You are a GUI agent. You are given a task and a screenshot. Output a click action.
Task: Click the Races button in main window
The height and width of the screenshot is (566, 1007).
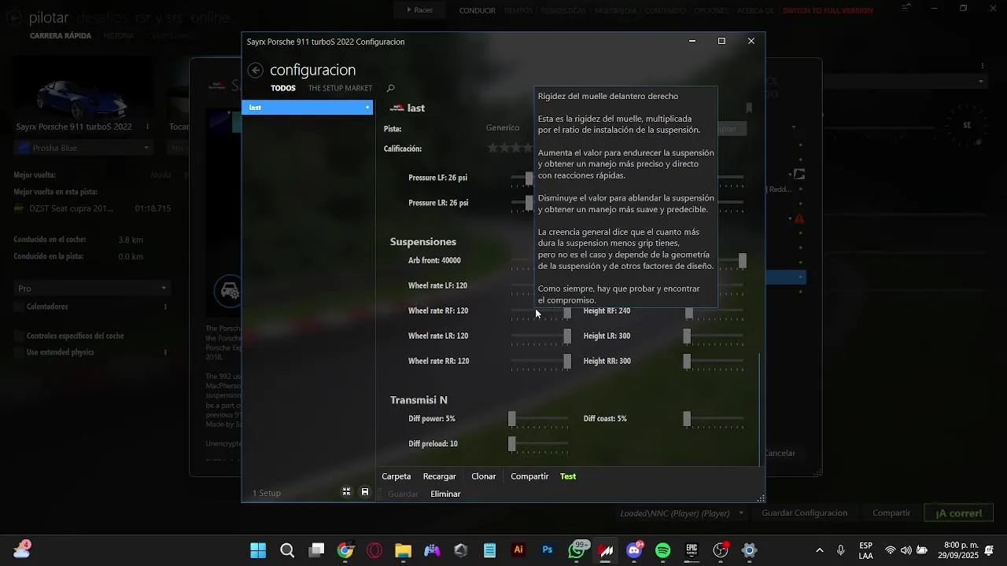[x=420, y=10]
